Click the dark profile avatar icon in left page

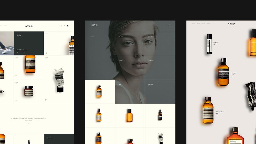[68, 26]
